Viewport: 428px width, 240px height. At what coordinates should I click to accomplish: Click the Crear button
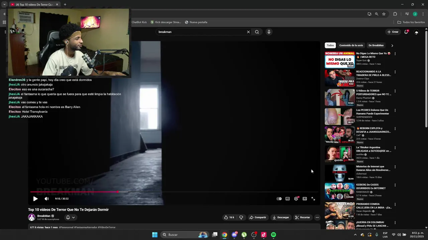[393, 32]
